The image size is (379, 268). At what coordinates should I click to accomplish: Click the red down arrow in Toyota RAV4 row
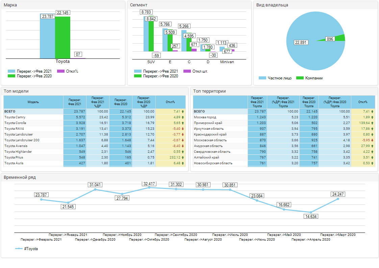183,129
